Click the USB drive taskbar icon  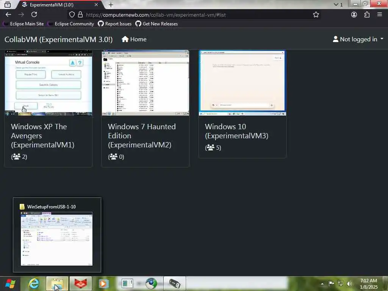(175, 283)
